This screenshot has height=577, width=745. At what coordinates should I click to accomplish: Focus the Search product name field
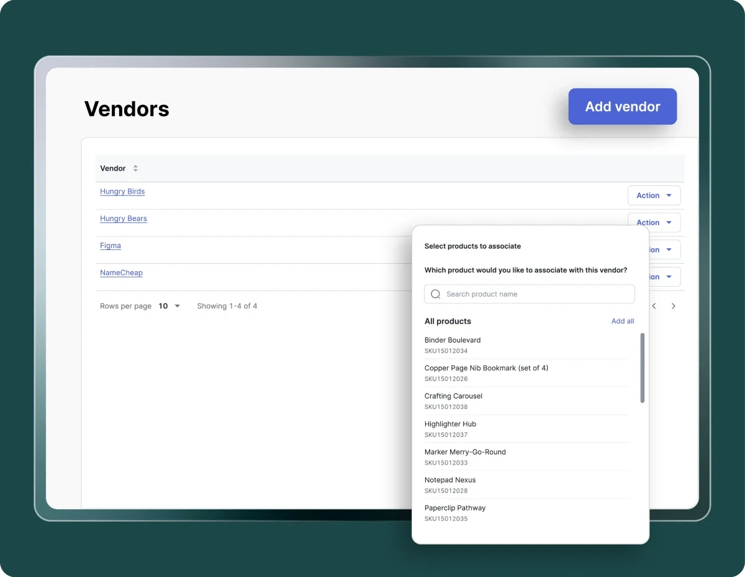(x=534, y=294)
